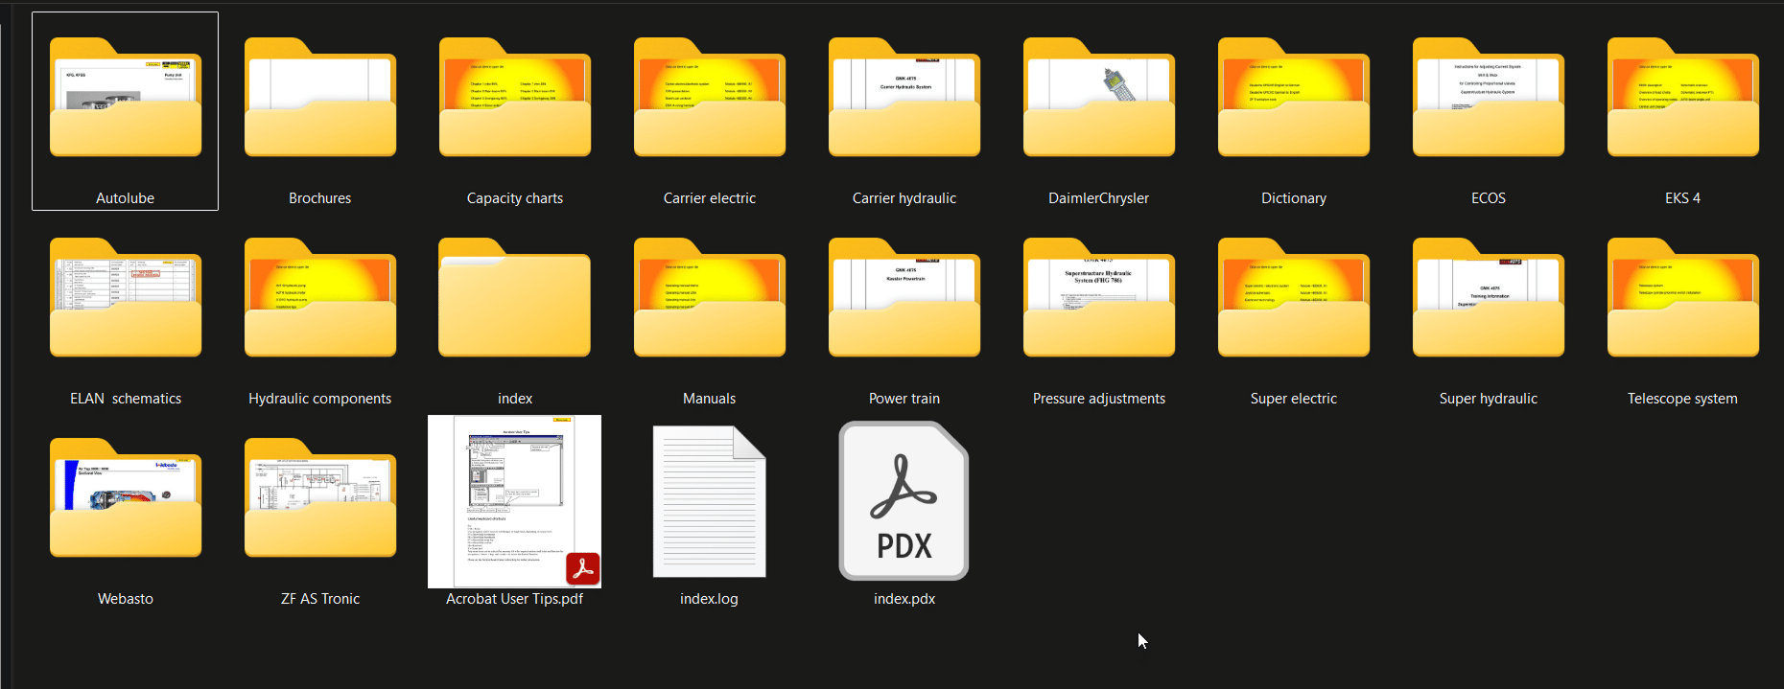Click the index.log file name
The width and height of the screenshot is (1784, 689).
(710, 599)
